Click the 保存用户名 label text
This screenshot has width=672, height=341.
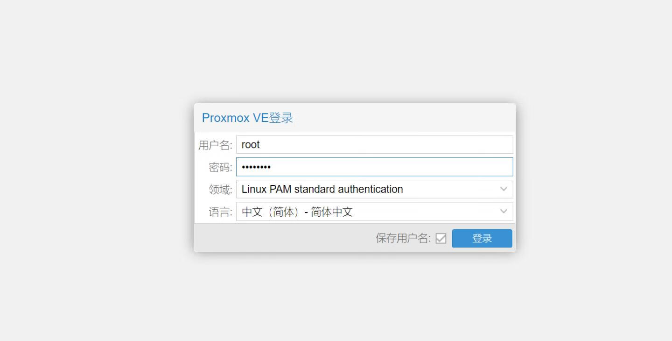click(x=403, y=238)
